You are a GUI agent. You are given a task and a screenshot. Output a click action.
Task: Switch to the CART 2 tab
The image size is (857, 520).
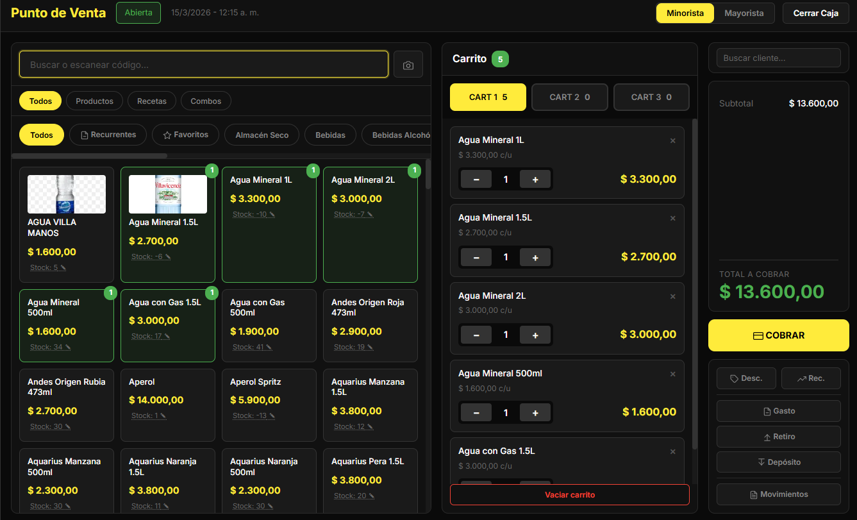569,97
